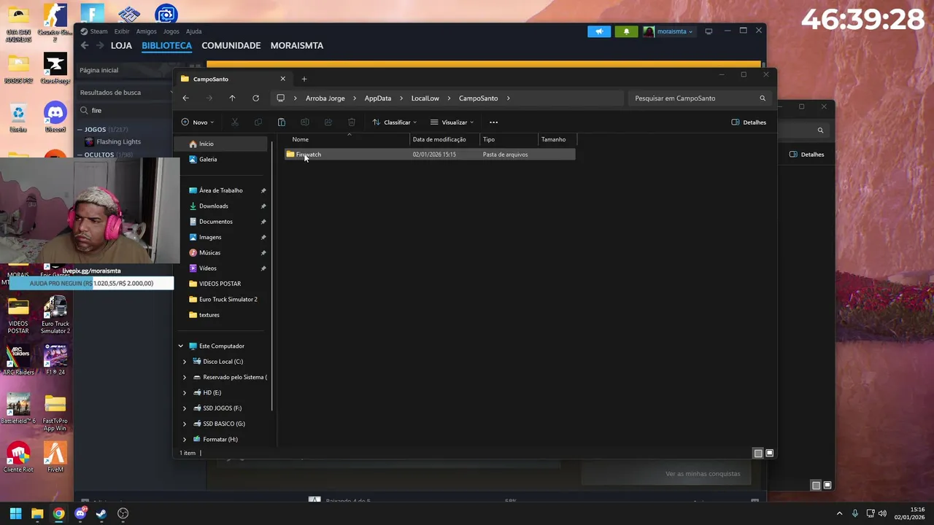934x525 pixels.
Task: Navigate to LocalLow in breadcrumb
Action: tap(425, 98)
